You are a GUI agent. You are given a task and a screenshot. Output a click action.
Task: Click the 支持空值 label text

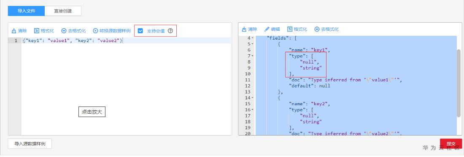point(156,31)
